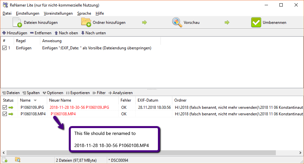Click the Entfernen rule label
304x164 pixels.
pos(43,33)
